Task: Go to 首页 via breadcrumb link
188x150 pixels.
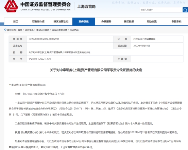Action: tap(20, 30)
